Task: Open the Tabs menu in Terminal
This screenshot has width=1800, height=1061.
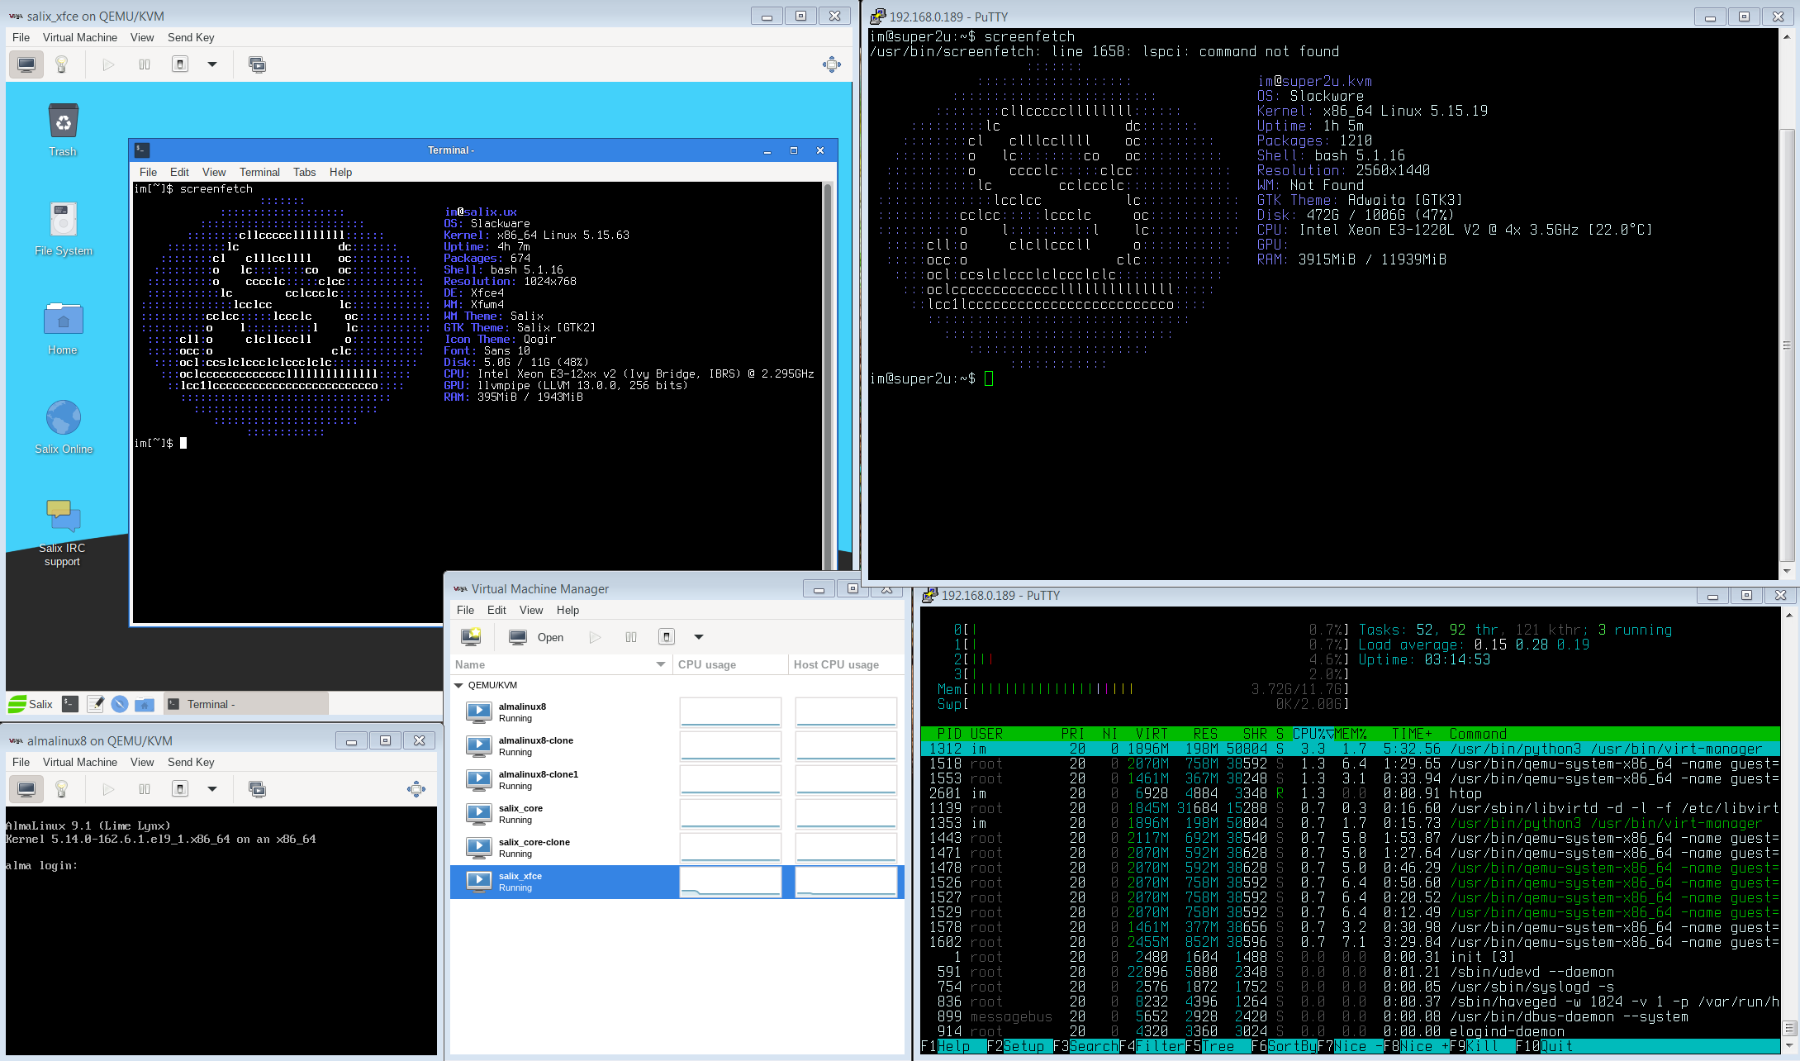Action: pyautogui.click(x=304, y=172)
